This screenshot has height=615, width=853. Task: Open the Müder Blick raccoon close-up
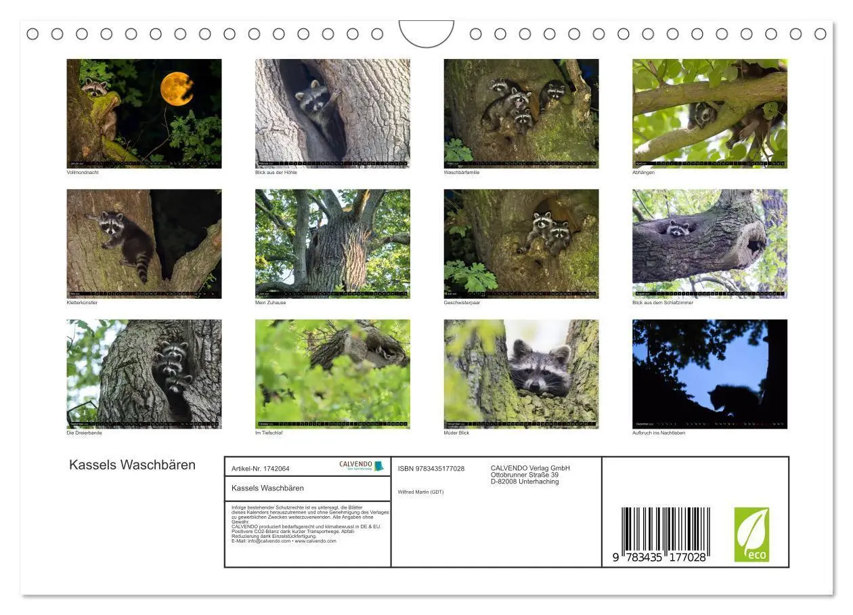tap(521, 374)
